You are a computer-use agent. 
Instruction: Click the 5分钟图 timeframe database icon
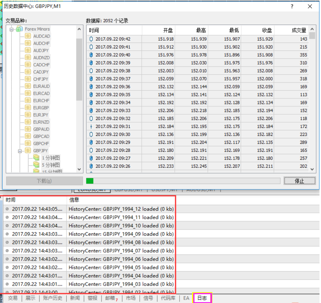pos(36,165)
